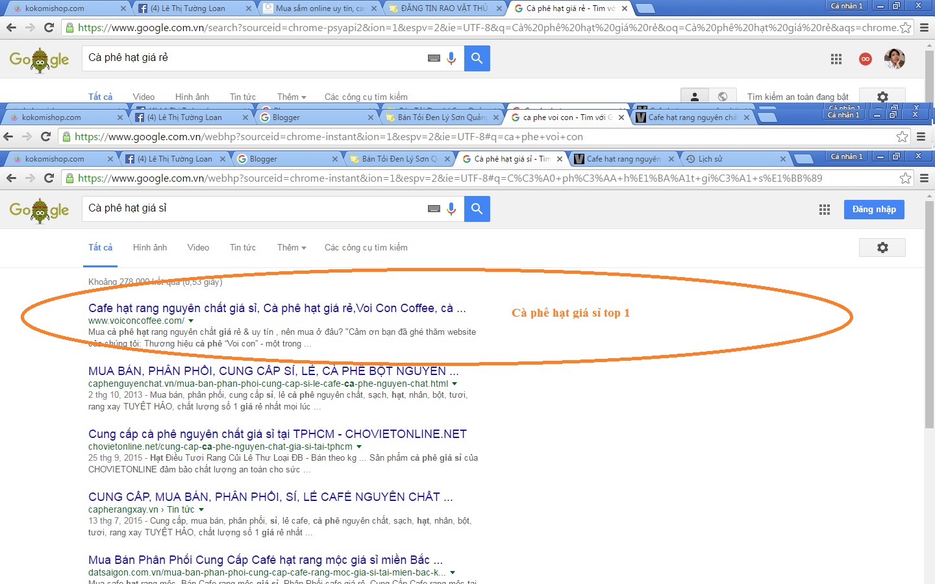Open the keyboard input icon in the 'Cà phê hạt giá sỉ' search box
Screen dimensions: 935x584
coord(434,209)
